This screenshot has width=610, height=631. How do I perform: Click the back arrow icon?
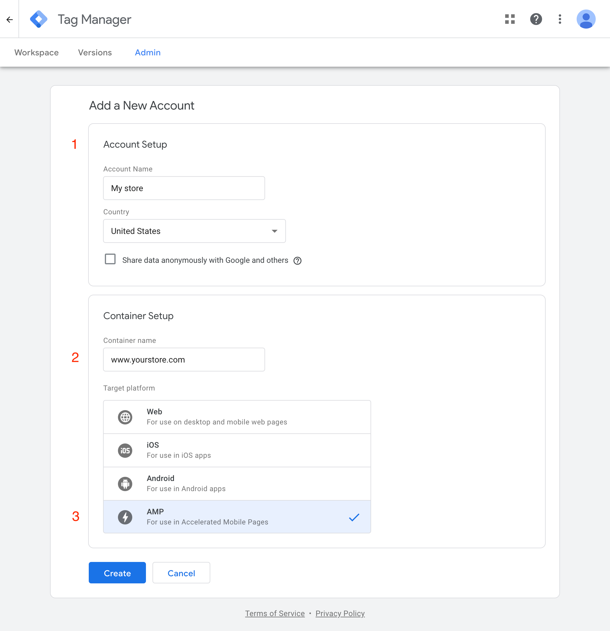tap(10, 20)
